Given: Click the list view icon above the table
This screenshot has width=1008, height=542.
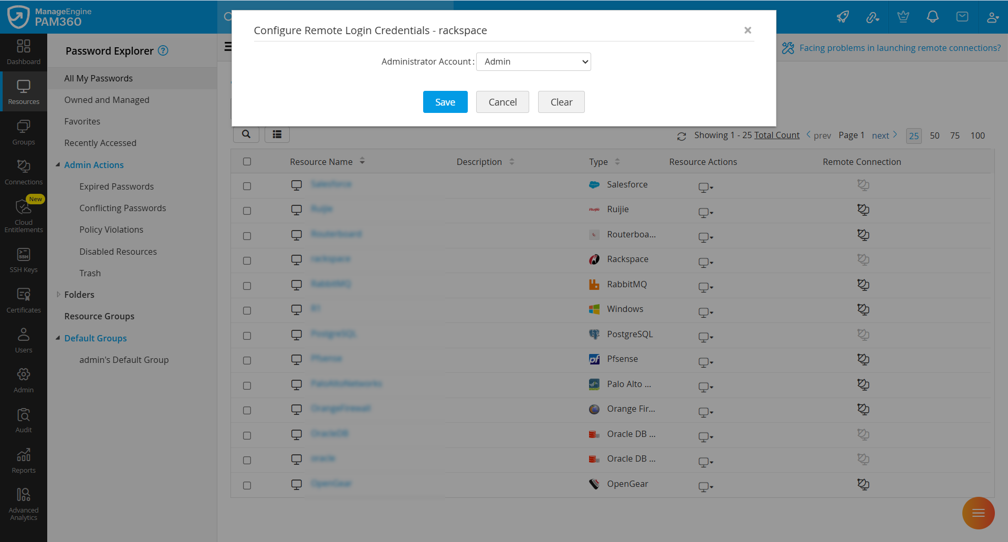Looking at the screenshot, I should click(277, 134).
